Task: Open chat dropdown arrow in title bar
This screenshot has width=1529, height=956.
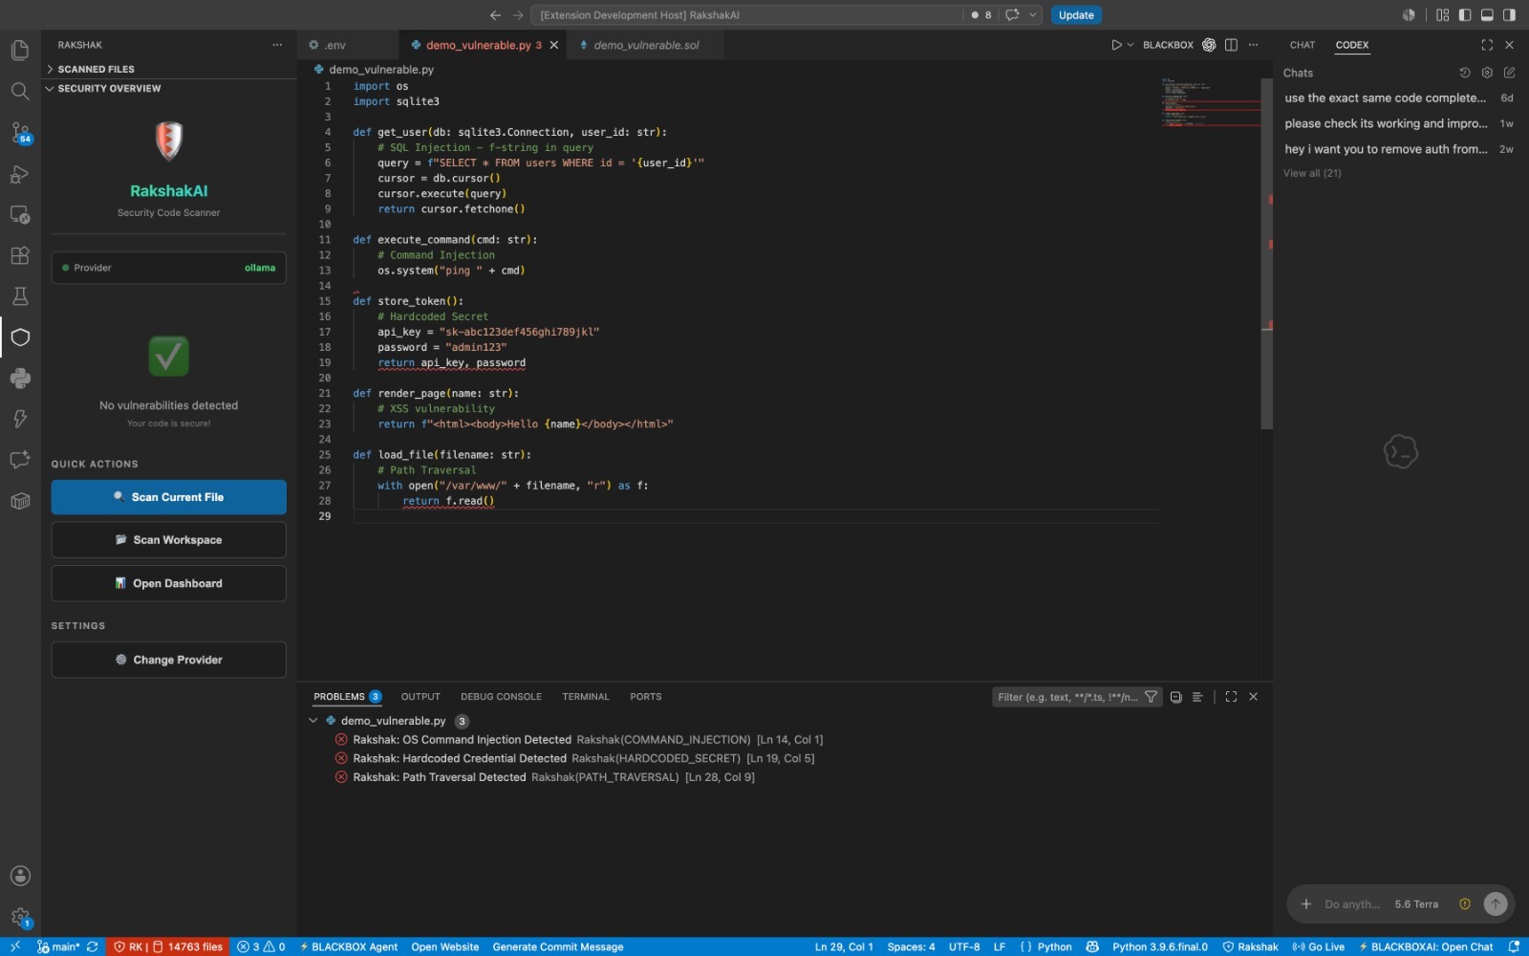Action: coord(1033,15)
